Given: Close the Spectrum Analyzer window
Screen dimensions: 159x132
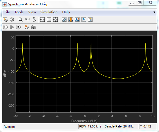Looking at the screenshot, I should click(x=150, y=3).
